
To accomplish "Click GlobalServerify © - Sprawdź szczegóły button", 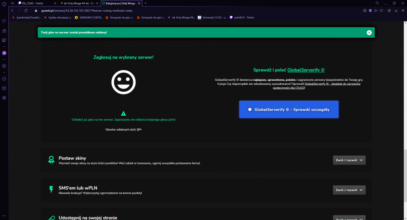I will (x=289, y=110).
